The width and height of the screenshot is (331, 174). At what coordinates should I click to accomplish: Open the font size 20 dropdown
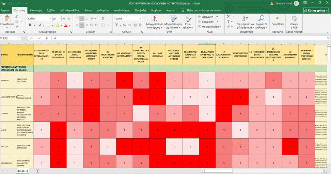click(x=60, y=19)
